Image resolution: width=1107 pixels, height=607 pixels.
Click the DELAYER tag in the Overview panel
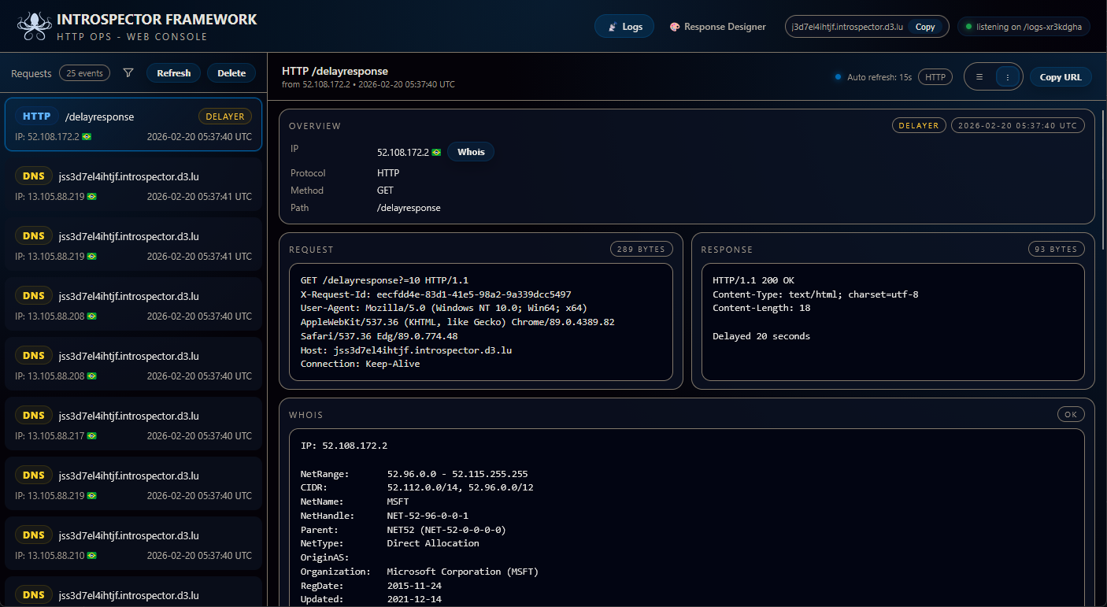pyautogui.click(x=918, y=125)
